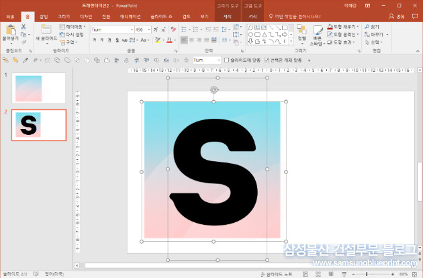
Task: Click the Arrange (정렬) button
Action: click(301, 34)
